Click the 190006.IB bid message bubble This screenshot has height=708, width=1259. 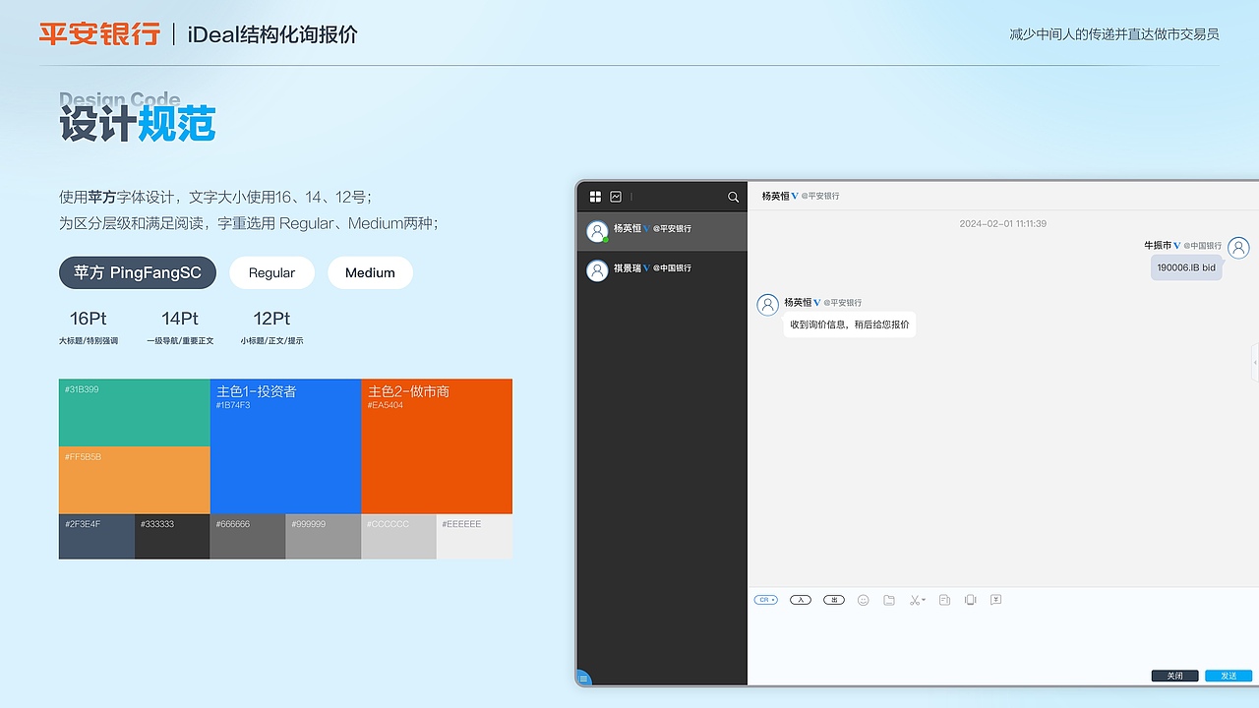click(x=1186, y=266)
